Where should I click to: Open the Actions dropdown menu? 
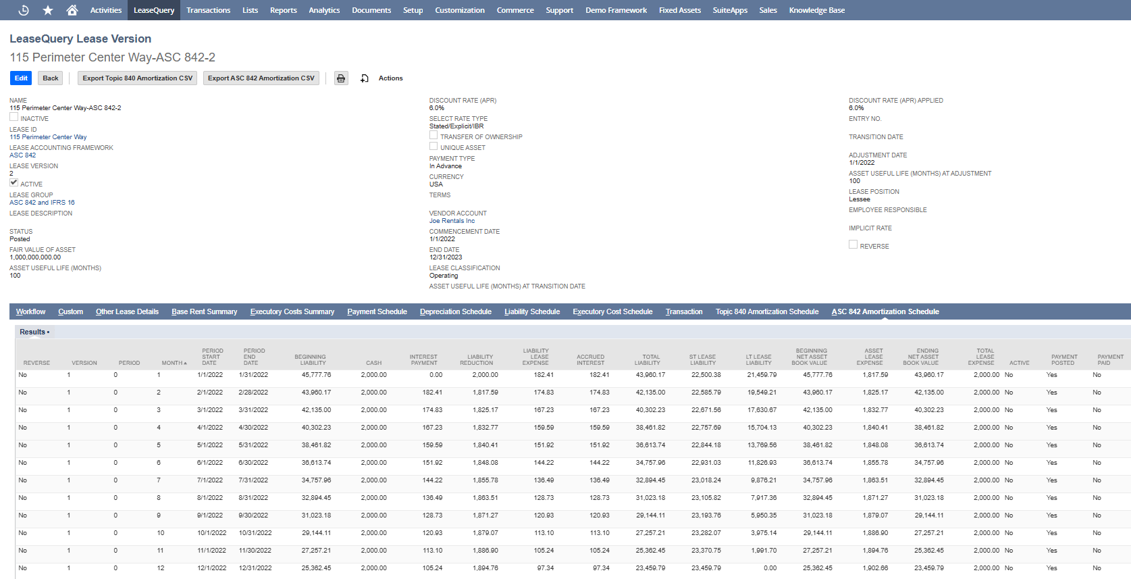click(x=390, y=78)
